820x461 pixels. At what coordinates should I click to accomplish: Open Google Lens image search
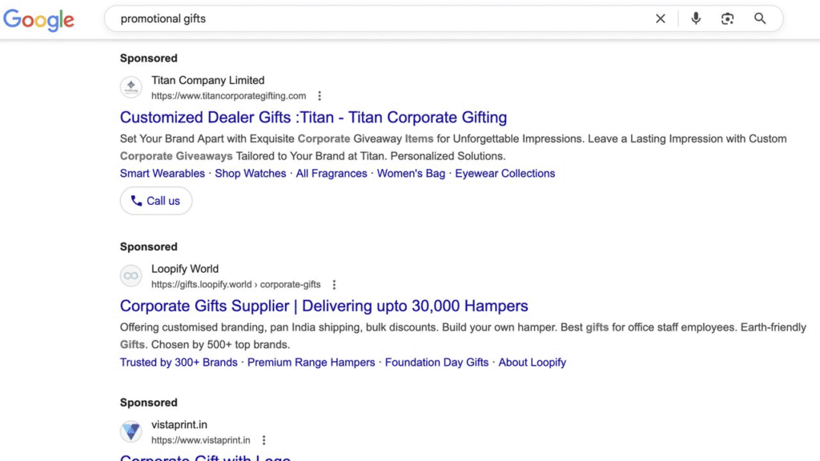tap(727, 18)
